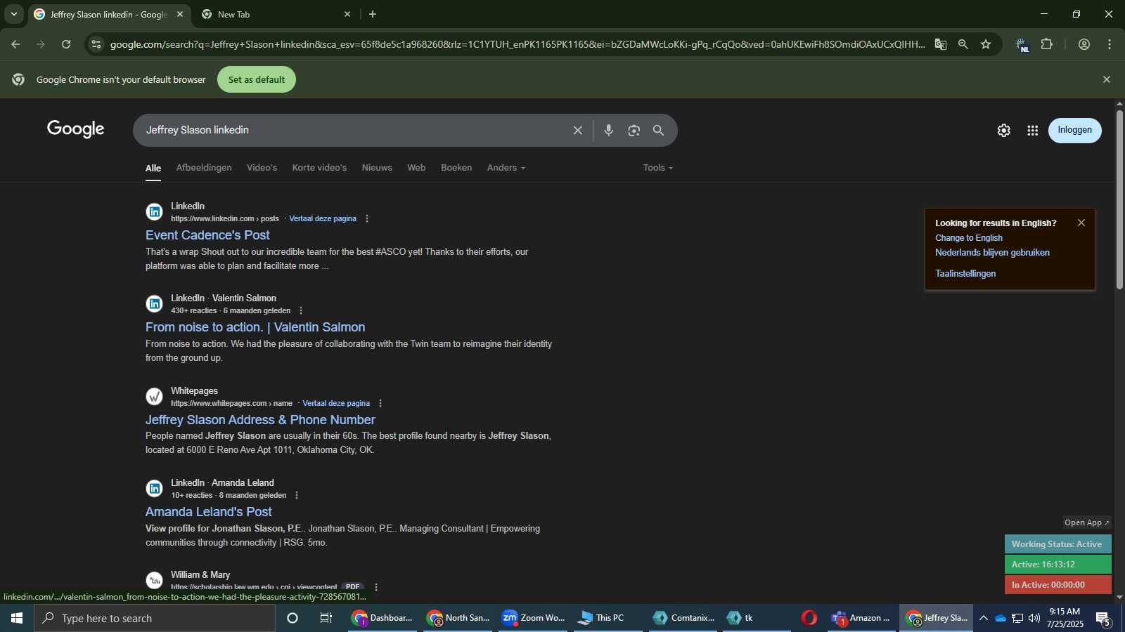Viewport: 1125px width, 632px height.
Task: Open more options for Amanda Leland result
Action: 297,495
